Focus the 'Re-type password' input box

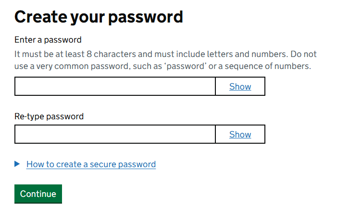pos(115,134)
